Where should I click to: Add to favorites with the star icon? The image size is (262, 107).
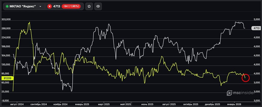pyautogui.click(x=89, y=6)
